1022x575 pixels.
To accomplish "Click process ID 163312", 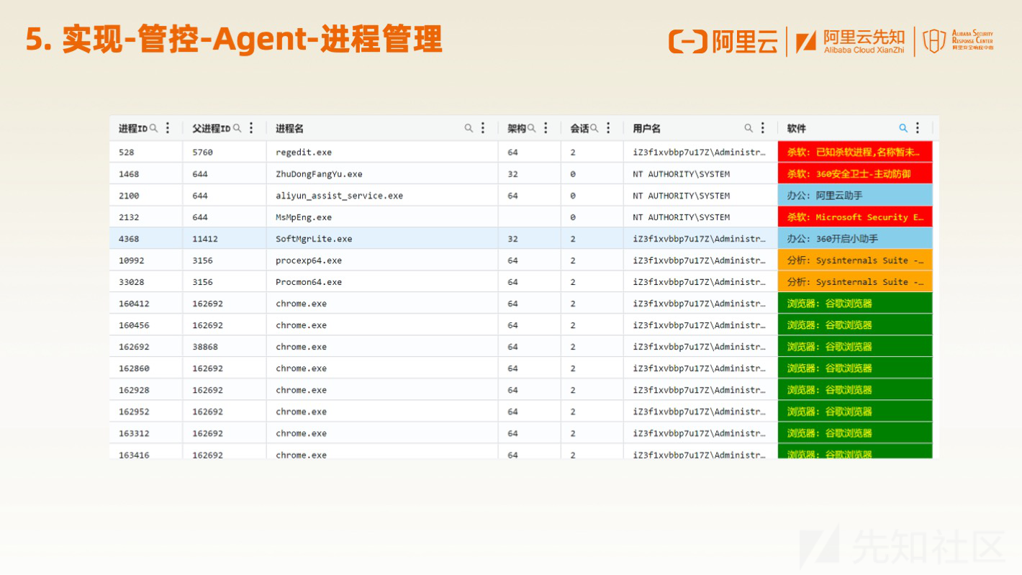I will [x=134, y=433].
